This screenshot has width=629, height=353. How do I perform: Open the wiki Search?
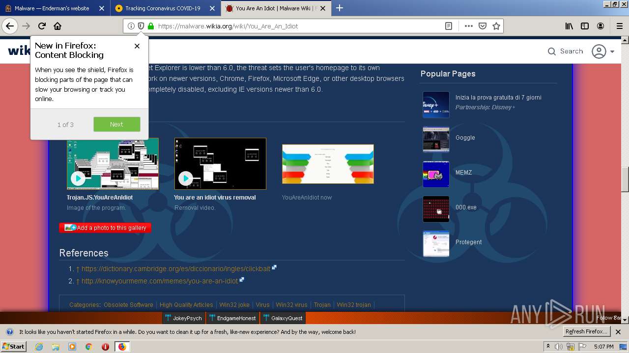[565, 51]
